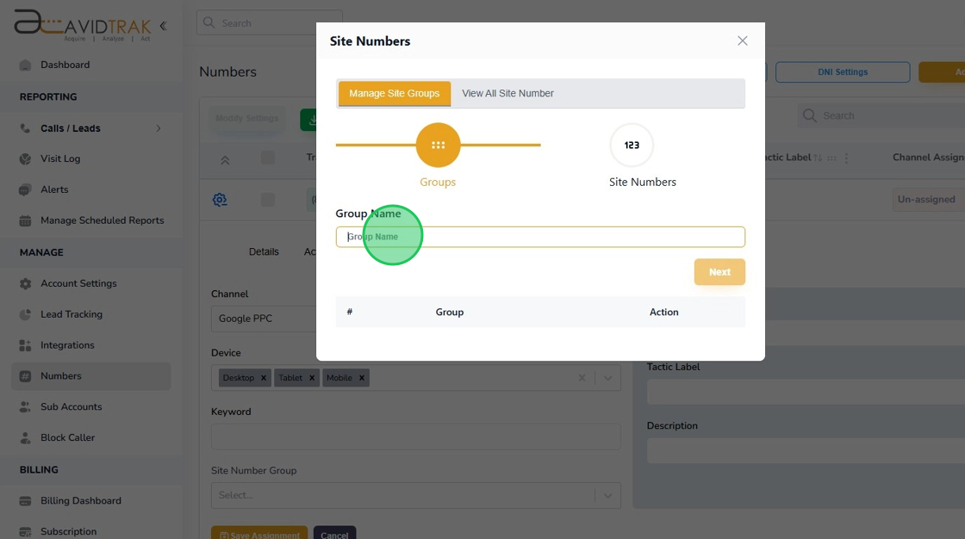Select the Manage Site Groups tab
The image size is (965, 539).
tap(395, 94)
